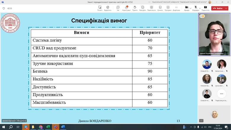Click the Take control presenter icon
Screen dimensions: 231x130
pyautogui.click(x=100, y=8)
